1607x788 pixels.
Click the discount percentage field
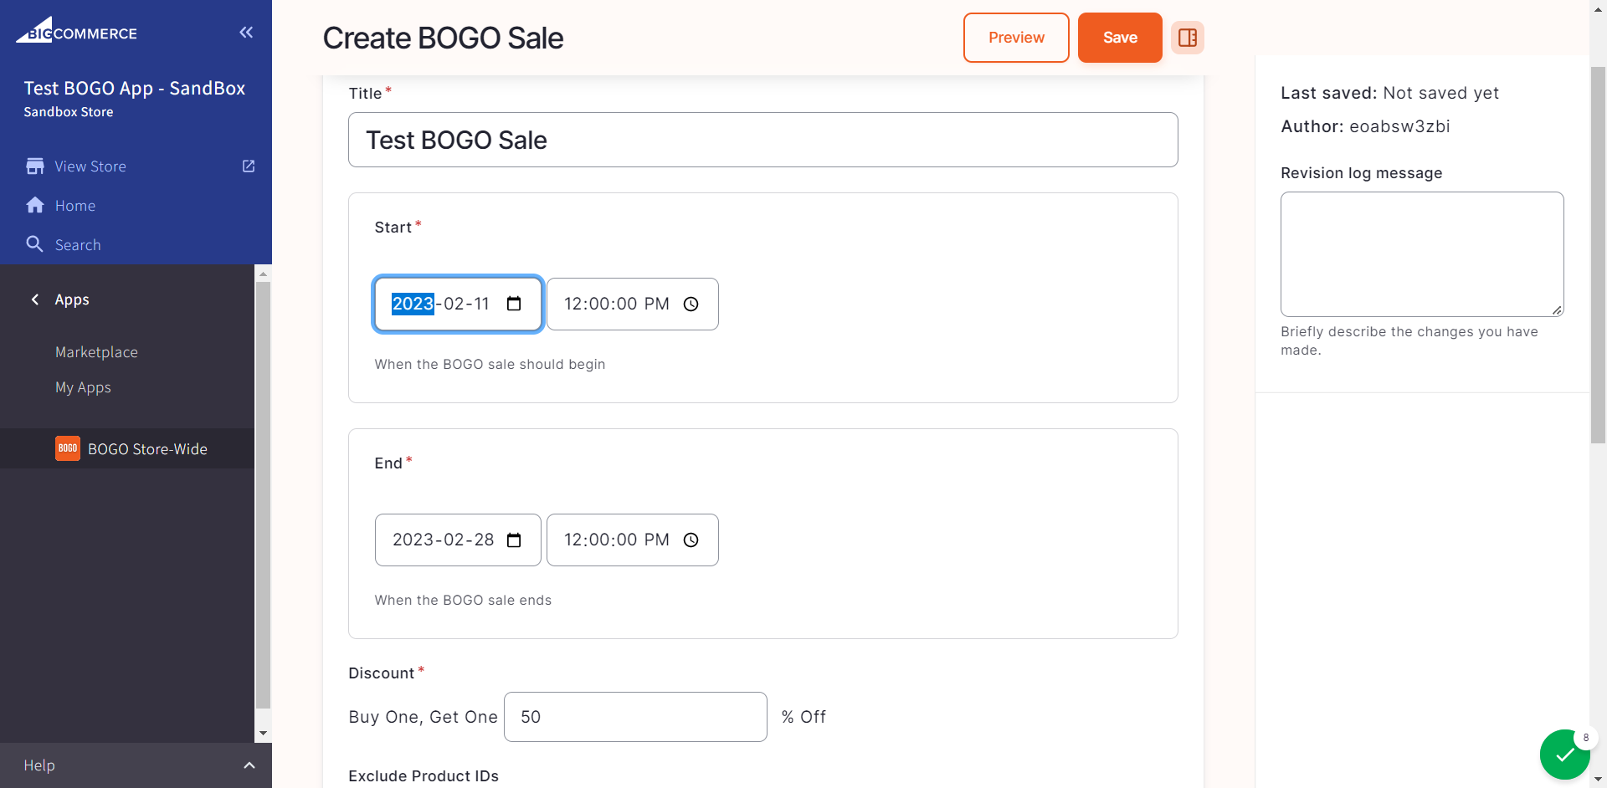(635, 717)
